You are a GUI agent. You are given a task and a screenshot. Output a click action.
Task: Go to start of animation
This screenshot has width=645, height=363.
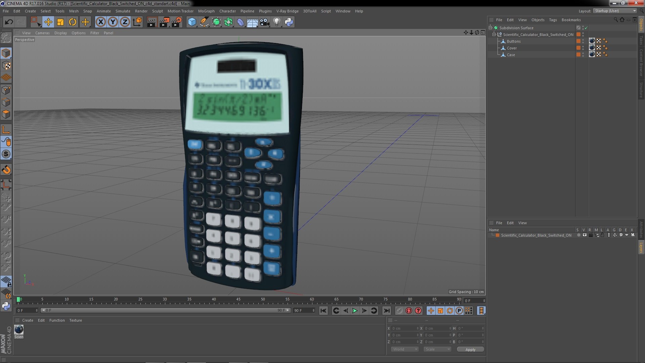323,311
